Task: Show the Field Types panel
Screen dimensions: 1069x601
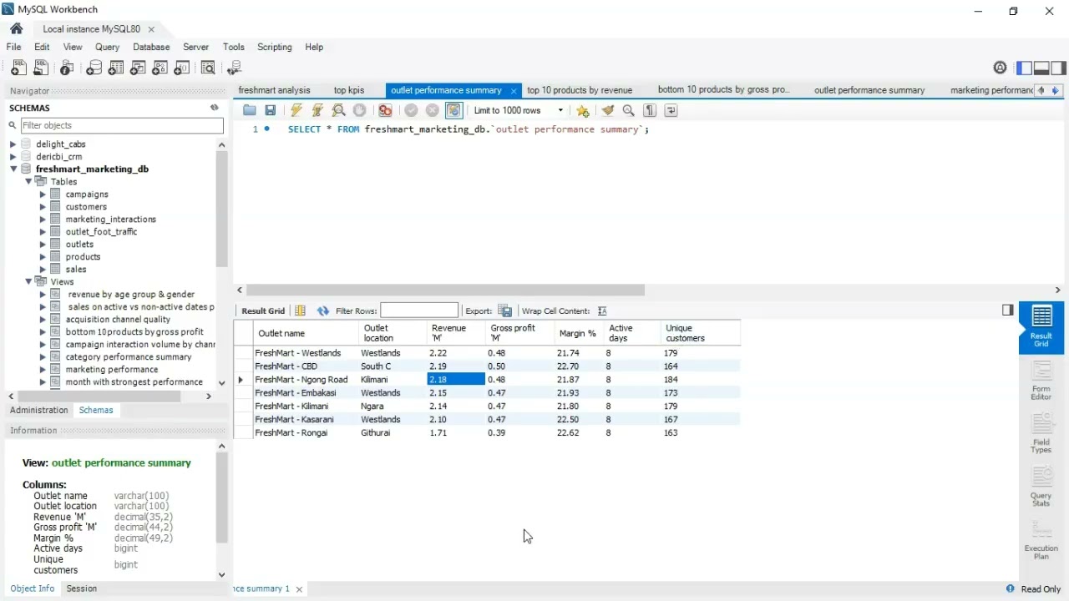Action: tap(1041, 433)
